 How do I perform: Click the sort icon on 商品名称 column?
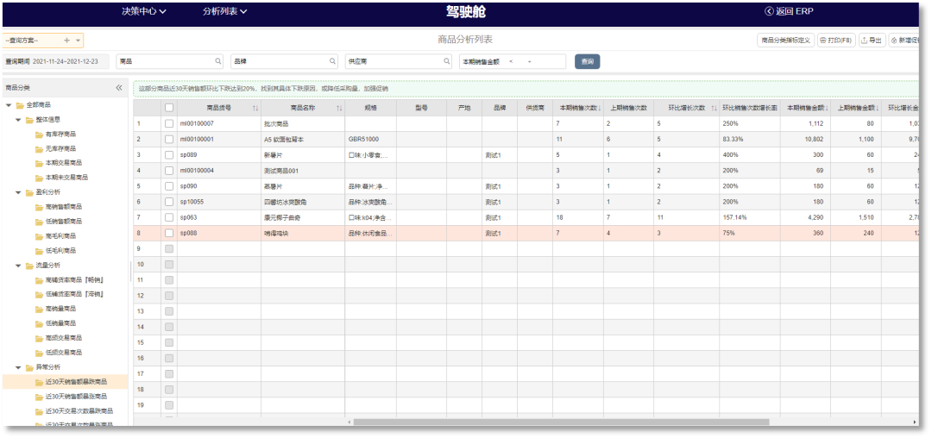click(339, 108)
